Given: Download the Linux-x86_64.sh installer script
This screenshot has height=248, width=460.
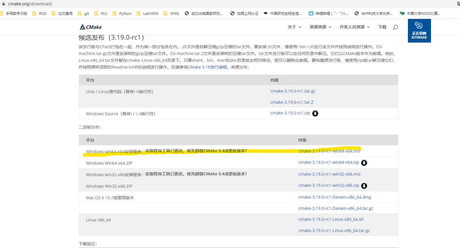Looking at the screenshot, I should pos(331,219).
